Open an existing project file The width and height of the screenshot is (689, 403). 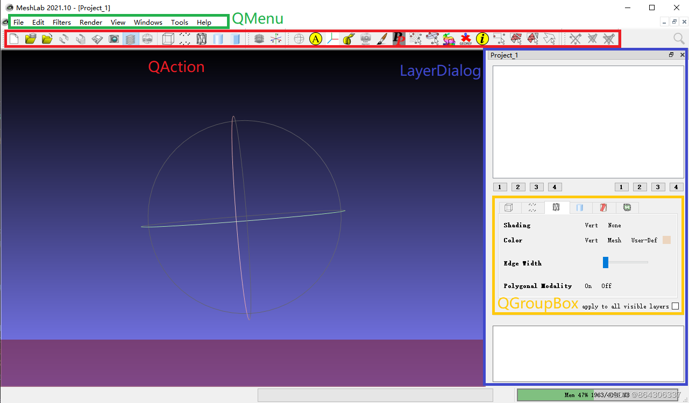click(x=31, y=39)
